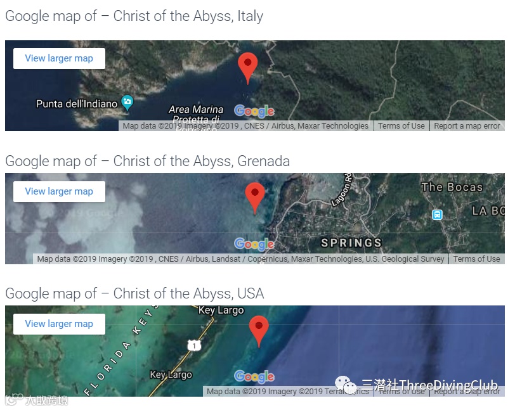Click the Punta dell'Indiano camera marker icon
This screenshot has width=515, height=410.
(127, 103)
